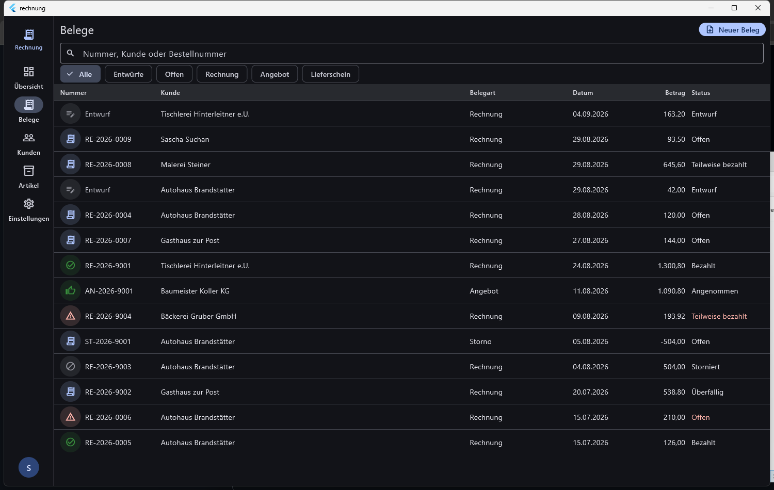
Task: Sort by the Betrag column header
Action: point(675,93)
